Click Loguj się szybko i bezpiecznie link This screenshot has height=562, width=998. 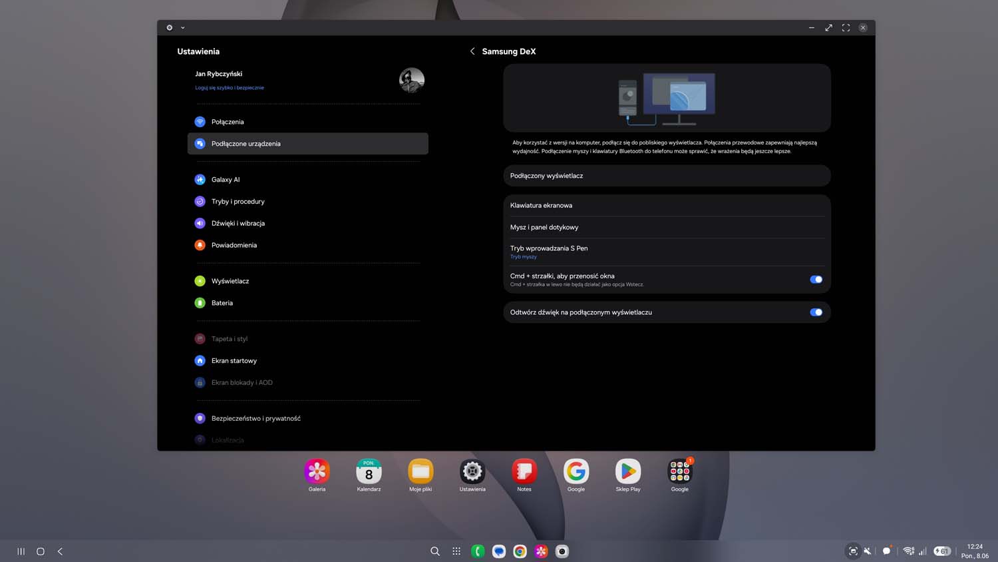pos(230,88)
